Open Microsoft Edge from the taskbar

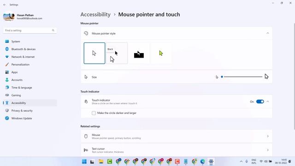(x=203, y=161)
